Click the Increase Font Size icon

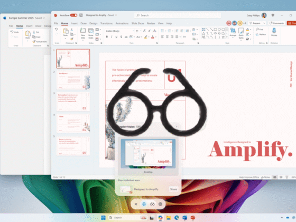click(145, 31)
